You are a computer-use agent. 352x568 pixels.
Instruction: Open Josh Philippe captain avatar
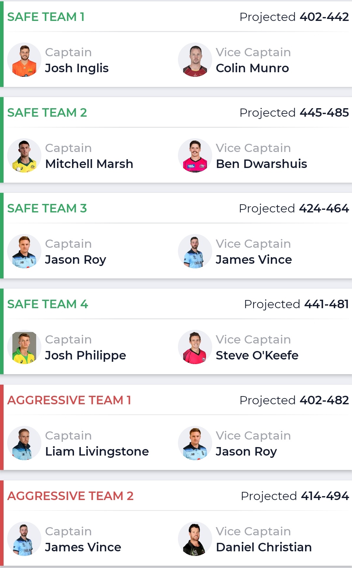(x=24, y=347)
